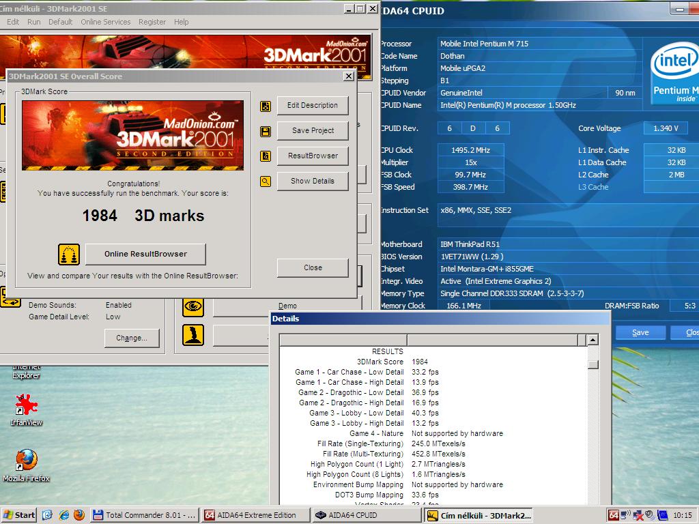Click the Details list scrollbar thumb
The width and height of the screenshot is (699, 524).
[x=593, y=364]
